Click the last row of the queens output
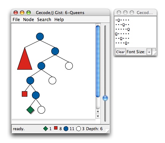The height and width of the screenshot is (143, 165). tap(122, 43)
